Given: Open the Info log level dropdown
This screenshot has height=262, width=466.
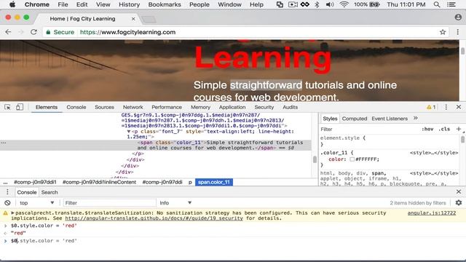Looking at the screenshot, I should 175,203.
